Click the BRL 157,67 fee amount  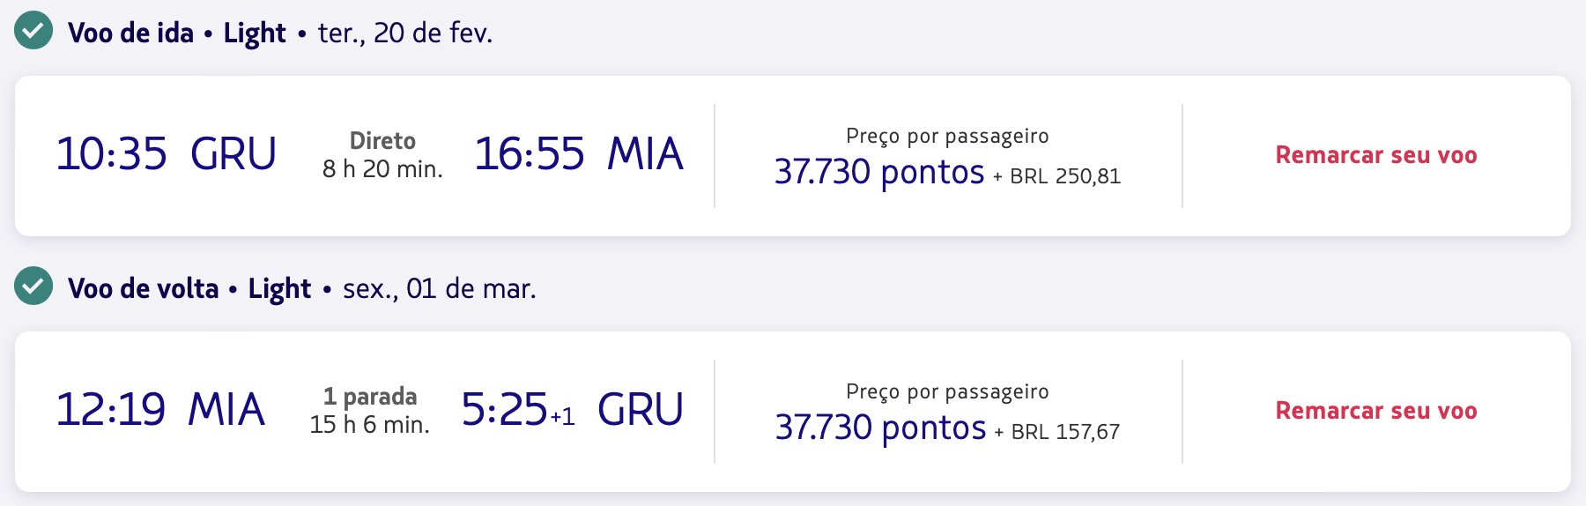[1065, 432]
